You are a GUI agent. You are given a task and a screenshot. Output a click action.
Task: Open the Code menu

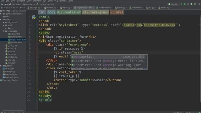(29, 1)
